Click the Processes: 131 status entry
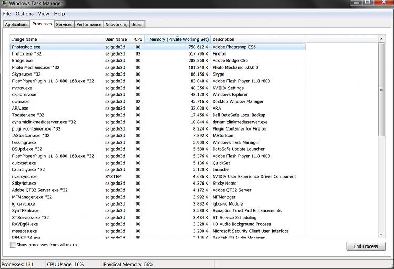Screen dimensions: 394x269 17,264
